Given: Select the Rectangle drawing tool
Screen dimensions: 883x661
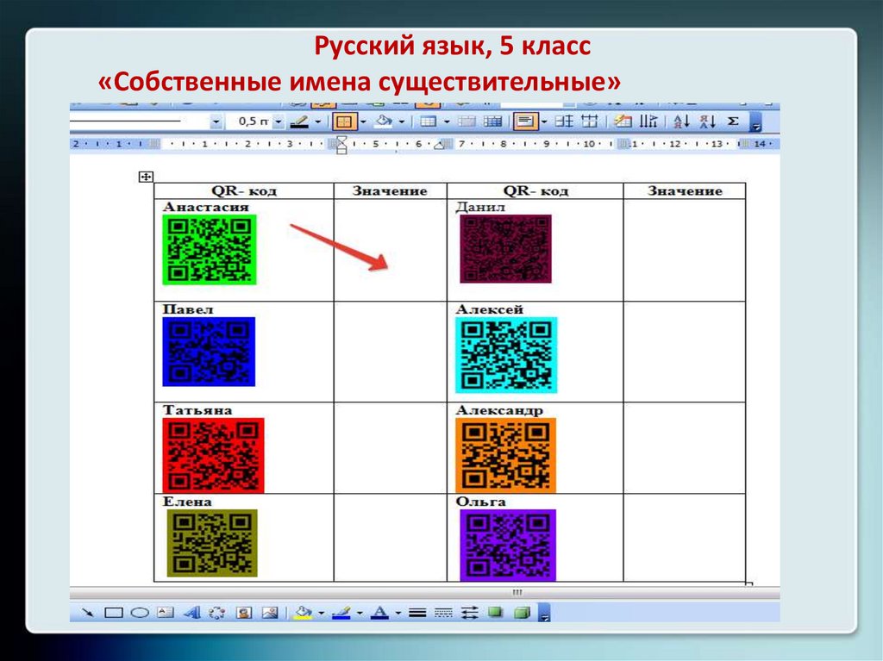Looking at the screenshot, I should click(114, 613).
